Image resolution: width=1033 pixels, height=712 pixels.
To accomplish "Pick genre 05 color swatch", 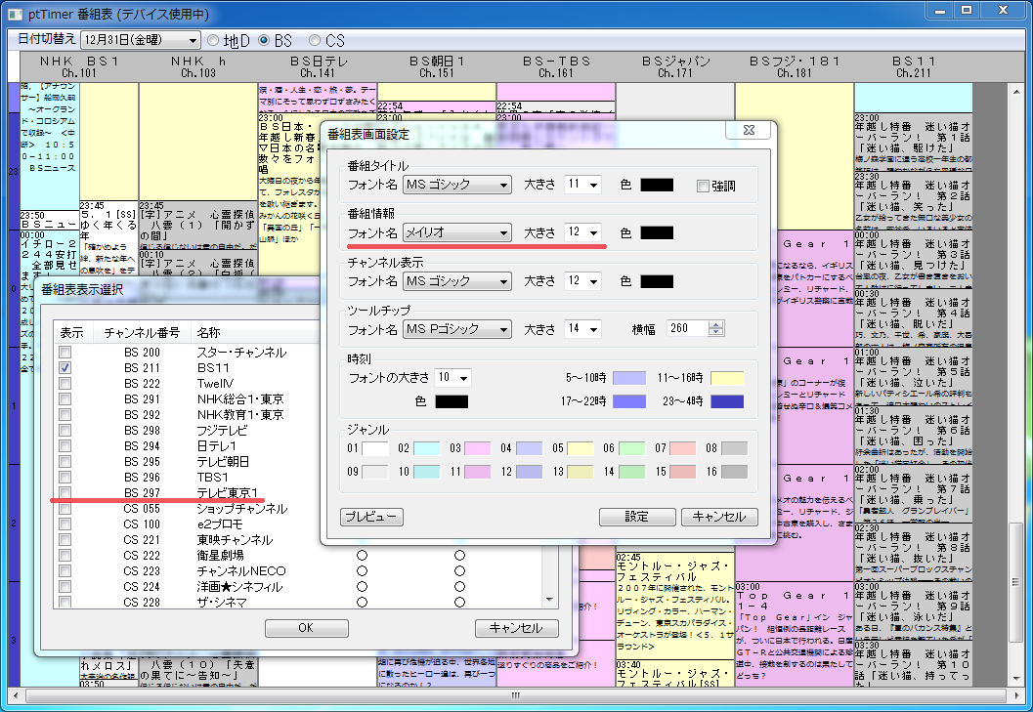I will click(581, 449).
